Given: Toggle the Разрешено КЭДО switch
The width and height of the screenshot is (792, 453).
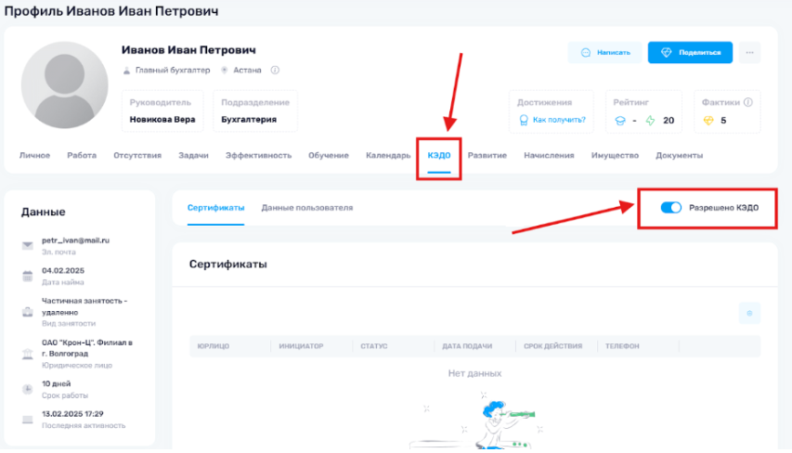Looking at the screenshot, I should click(x=670, y=208).
